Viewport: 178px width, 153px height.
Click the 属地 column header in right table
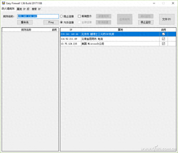[x=120, y=30]
